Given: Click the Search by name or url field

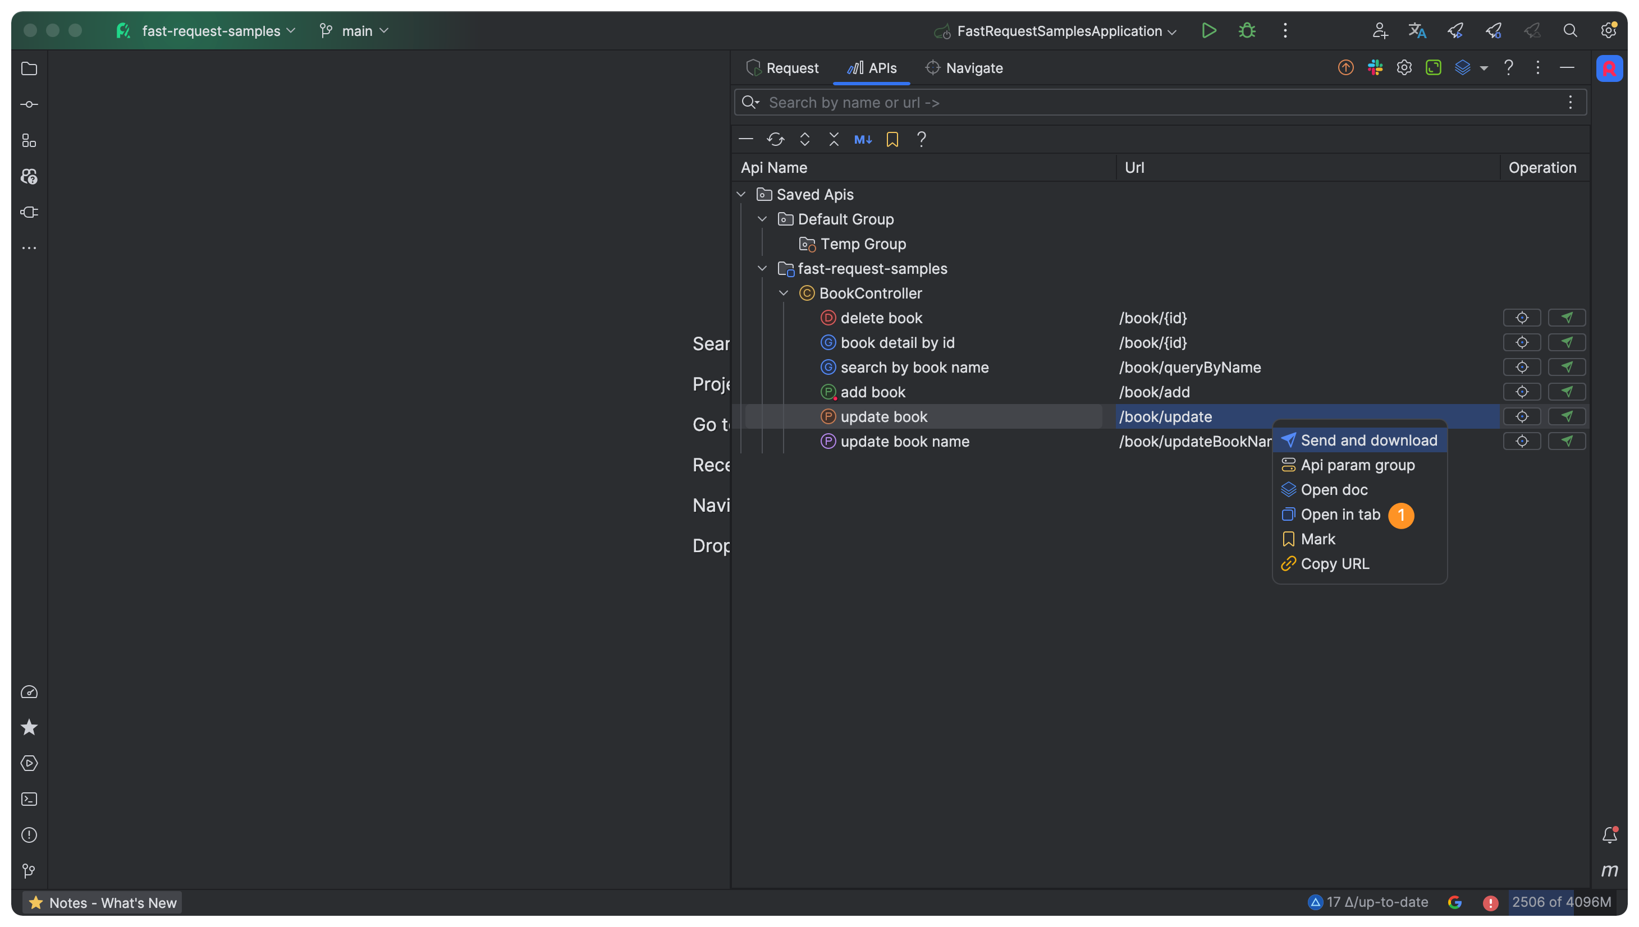Looking at the screenshot, I should coord(1146,103).
